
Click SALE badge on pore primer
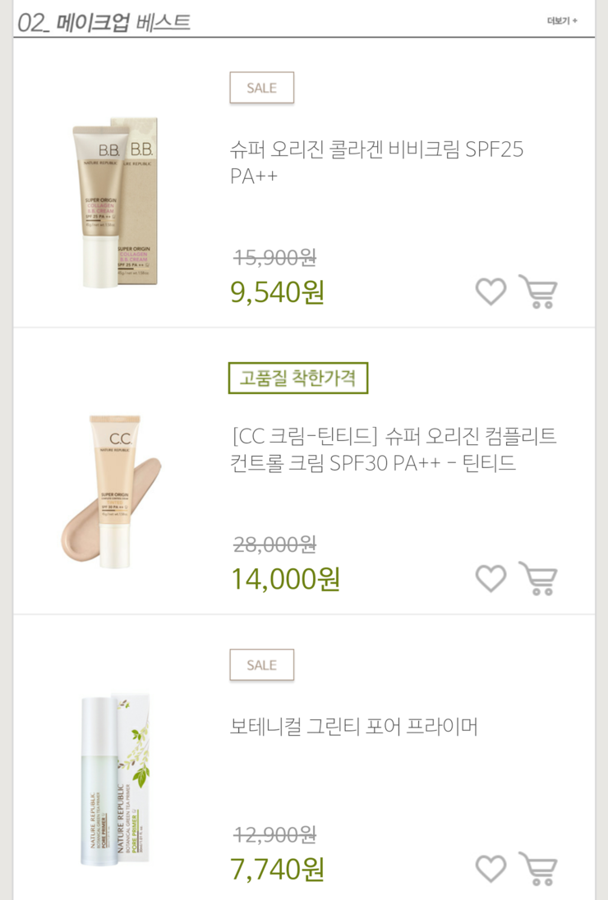pos(262,664)
